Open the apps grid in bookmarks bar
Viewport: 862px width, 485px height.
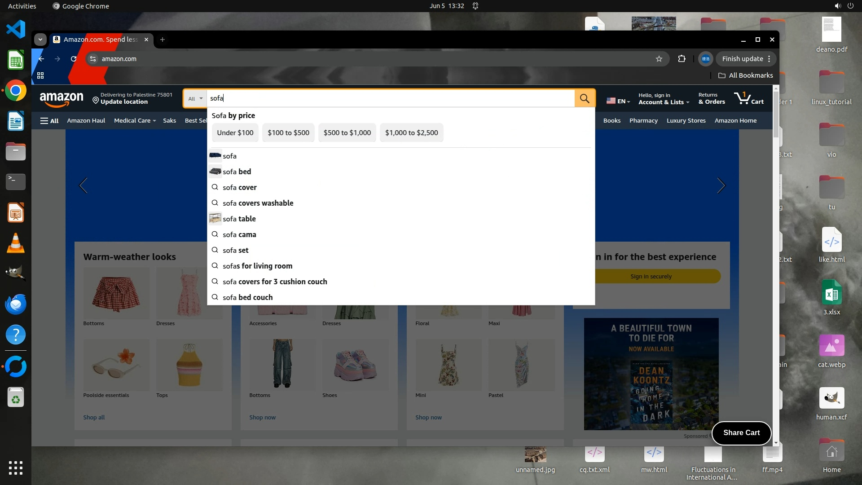40,75
